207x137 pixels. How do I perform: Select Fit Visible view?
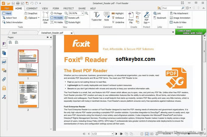click(x=57, y=22)
